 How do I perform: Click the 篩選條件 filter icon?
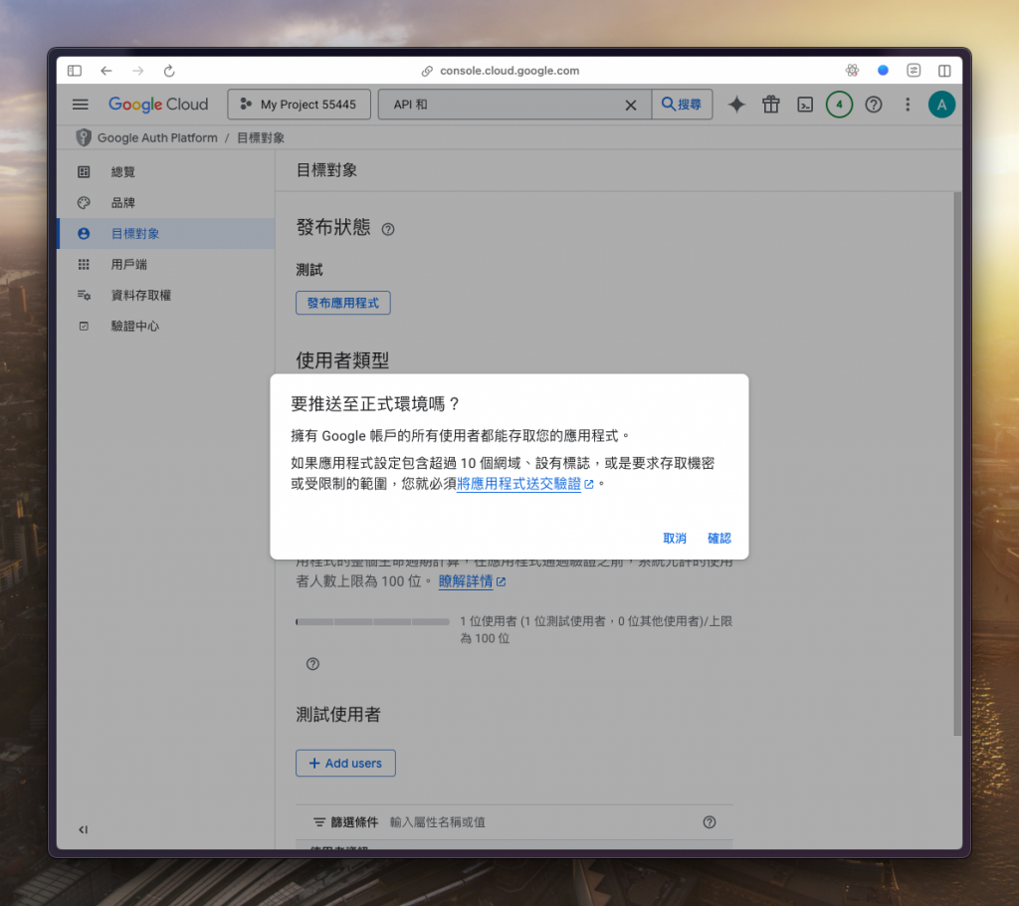point(319,822)
